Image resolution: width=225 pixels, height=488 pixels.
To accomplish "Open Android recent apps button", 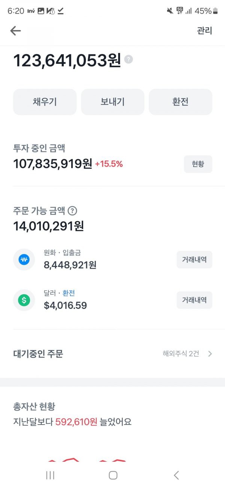I will pos(50,475).
